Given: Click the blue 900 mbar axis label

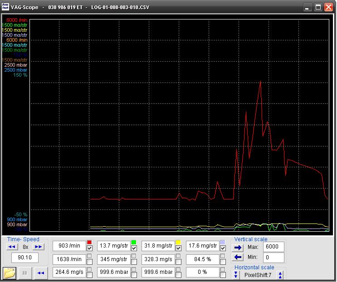Looking at the screenshot, I should (17, 219).
